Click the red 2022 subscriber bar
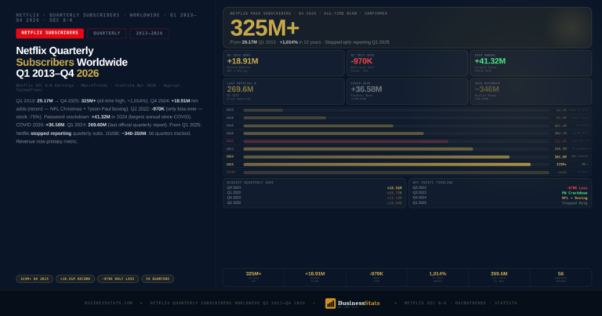 click(x=346, y=141)
